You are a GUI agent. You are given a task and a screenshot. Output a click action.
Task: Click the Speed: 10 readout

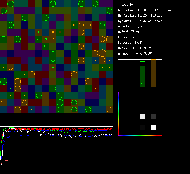pos(125,5)
